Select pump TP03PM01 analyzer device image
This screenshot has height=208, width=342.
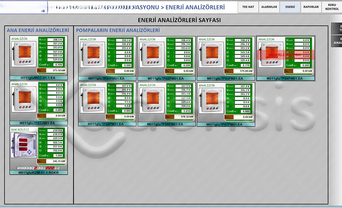click(x=211, y=55)
